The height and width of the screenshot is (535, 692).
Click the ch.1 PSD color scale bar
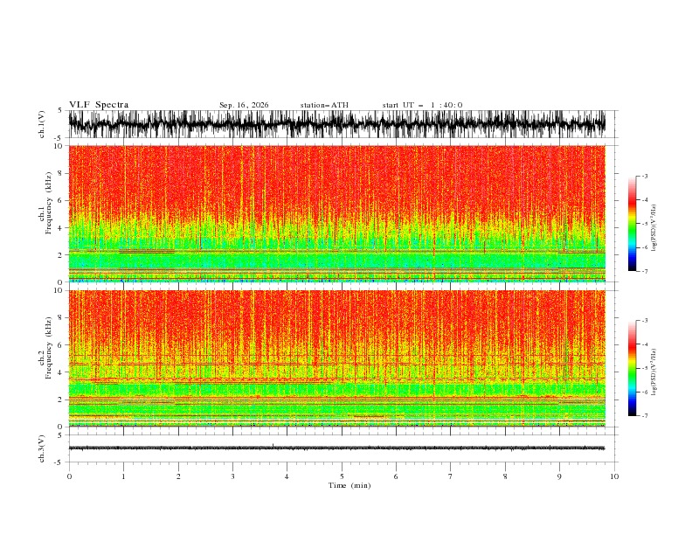[632, 224]
